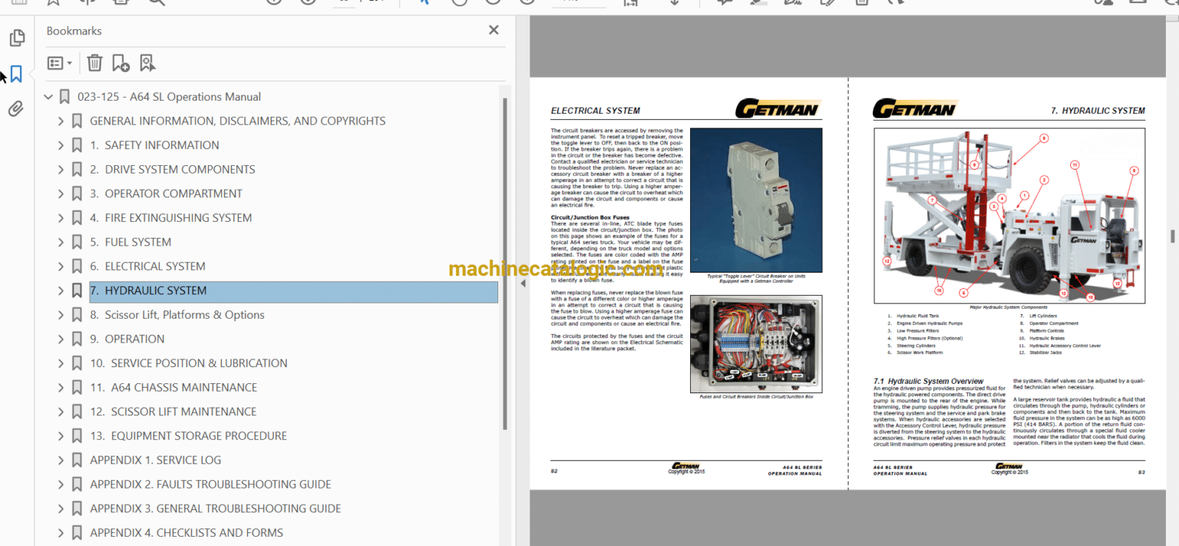Click the 'ELECTRICAL SYSTEM' page header
The image size is (1179, 546).
pos(596,111)
